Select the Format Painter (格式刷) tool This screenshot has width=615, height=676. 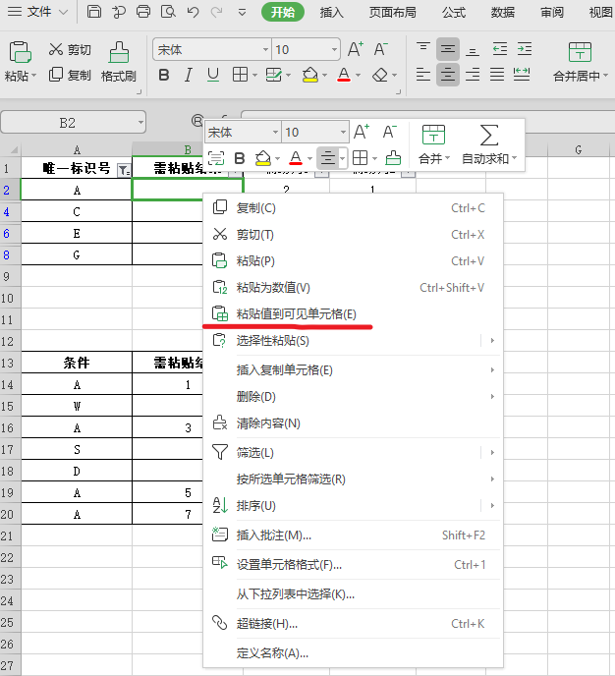click(x=119, y=62)
